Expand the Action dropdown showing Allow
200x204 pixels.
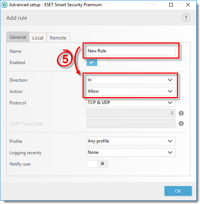pos(131,91)
